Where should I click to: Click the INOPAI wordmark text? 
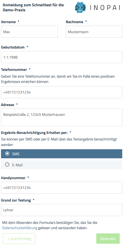[x=105, y=8]
